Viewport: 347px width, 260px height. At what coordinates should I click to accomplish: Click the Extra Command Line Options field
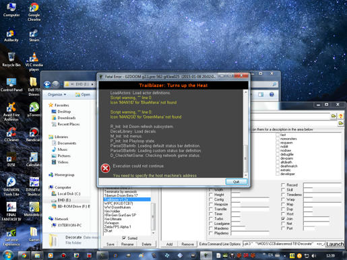pyautogui.click(x=284, y=244)
